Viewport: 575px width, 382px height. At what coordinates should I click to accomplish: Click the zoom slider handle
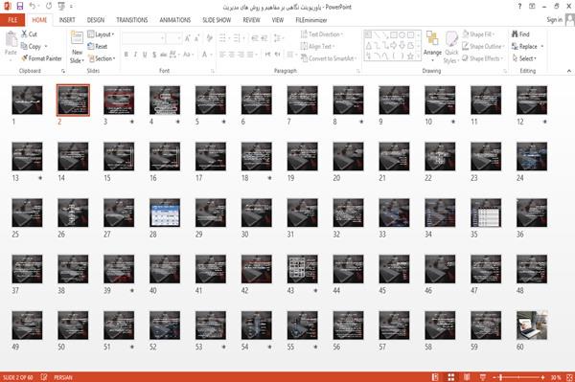(x=501, y=377)
